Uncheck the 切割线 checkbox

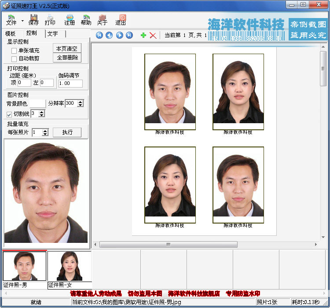click(9, 114)
